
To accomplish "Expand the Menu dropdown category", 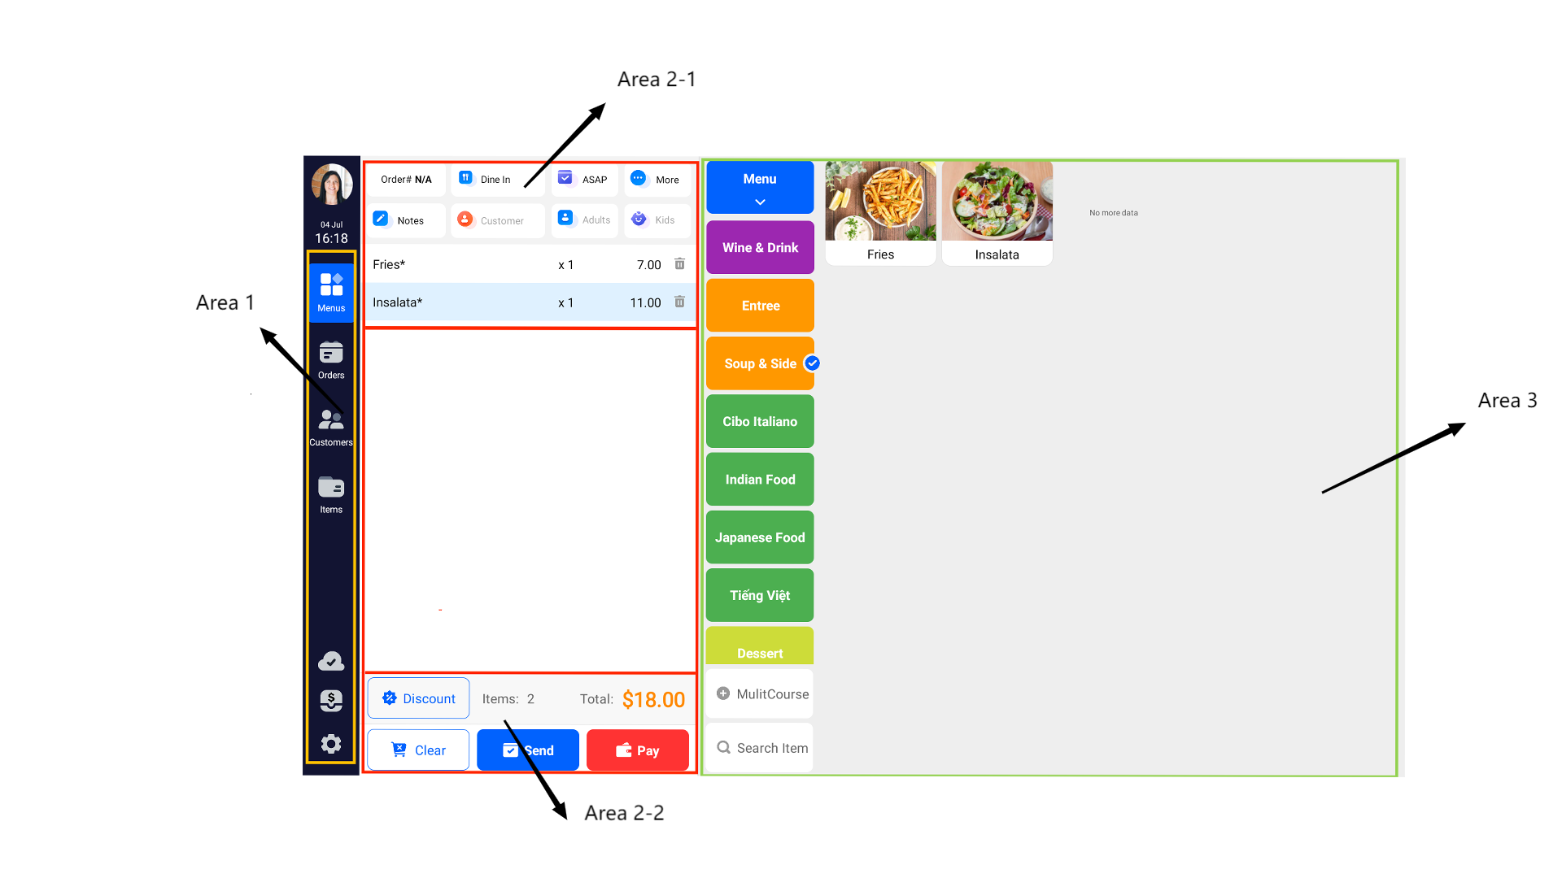I will click(x=761, y=189).
